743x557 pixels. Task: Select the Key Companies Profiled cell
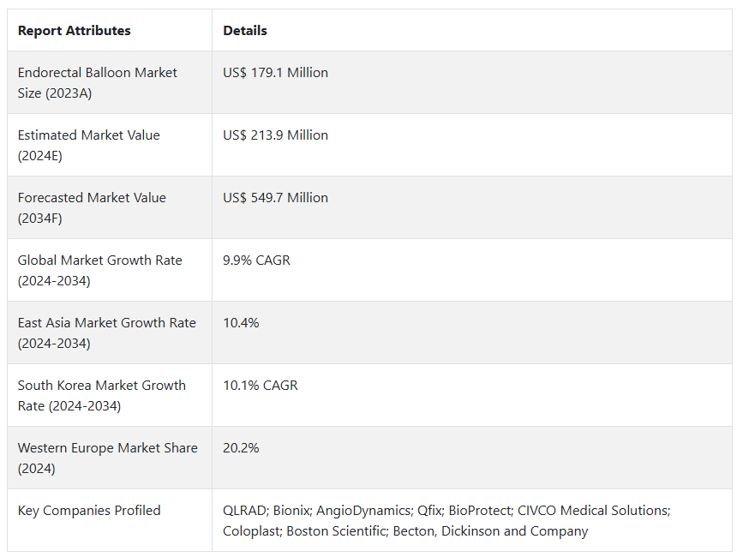(x=89, y=511)
